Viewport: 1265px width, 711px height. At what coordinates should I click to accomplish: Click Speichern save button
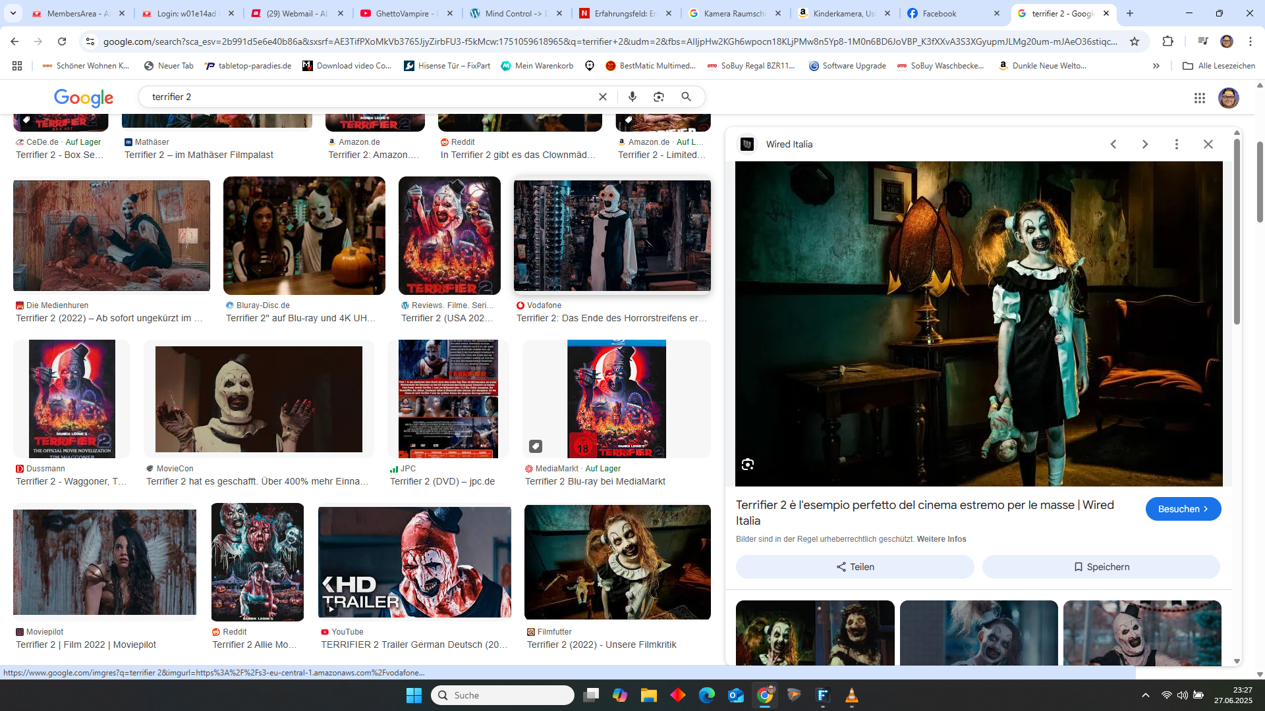(1101, 567)
